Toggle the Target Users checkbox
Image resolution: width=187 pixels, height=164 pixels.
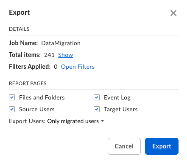pos(97,109)
